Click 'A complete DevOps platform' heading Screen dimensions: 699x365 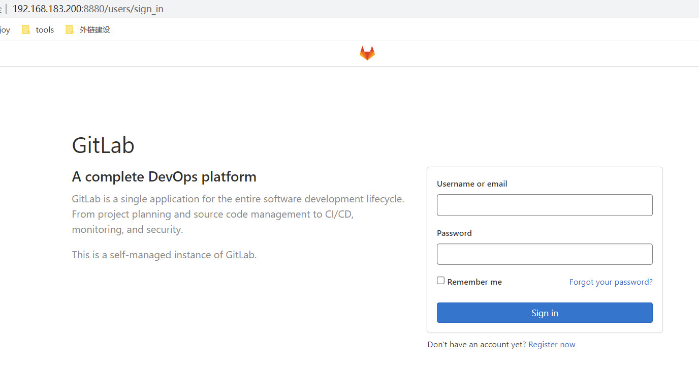click(x=164, y=177)
